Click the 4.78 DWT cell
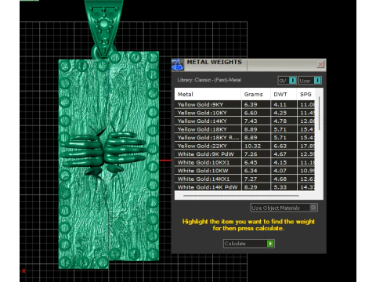This screenshot has width=376, height=282. 284,121
